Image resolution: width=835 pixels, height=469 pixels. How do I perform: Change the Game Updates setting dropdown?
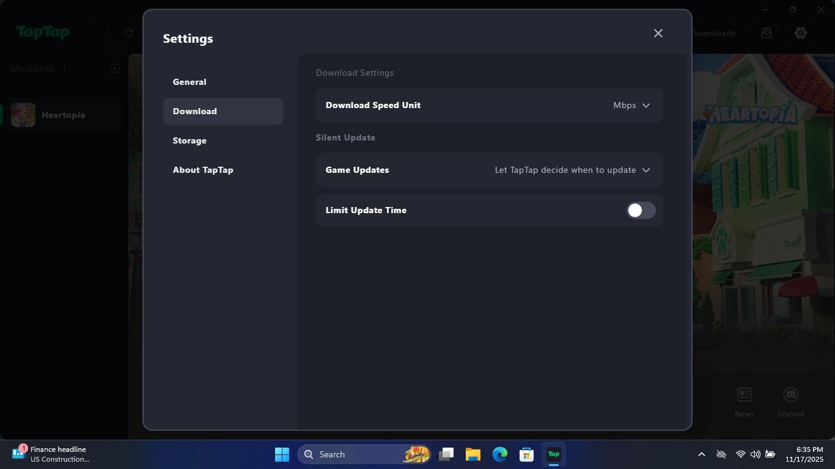pos(573,170)
